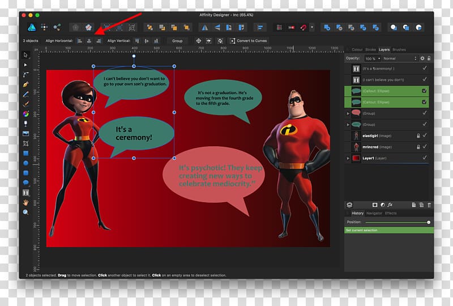This screenshot has height=306, width=453.
Task: Click Flip Horizontal toolbar icon
Action: pos(205,27)
